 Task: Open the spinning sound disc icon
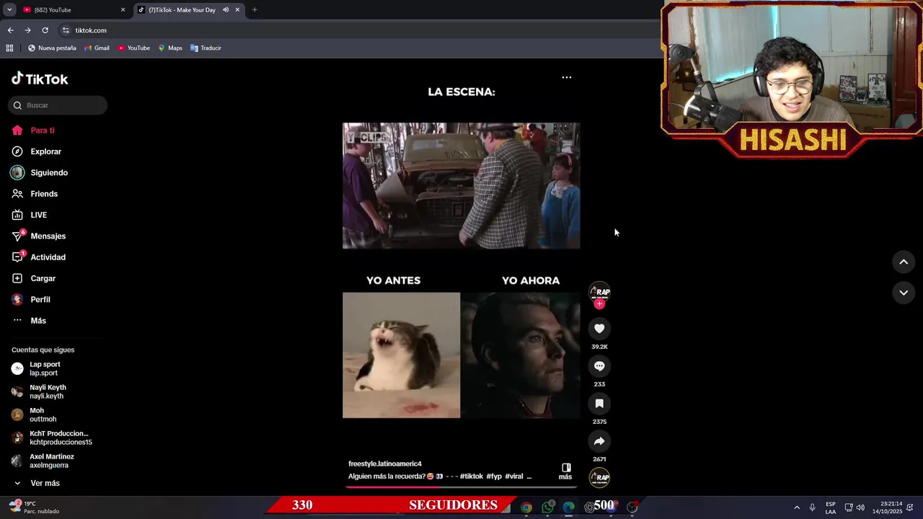[x=599, y=477]
